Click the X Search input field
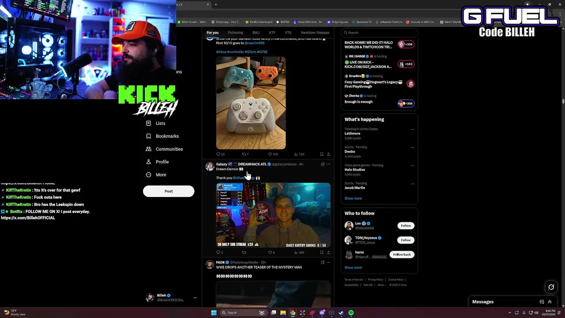Screen dimensions: 565x318 pos(379,33)
